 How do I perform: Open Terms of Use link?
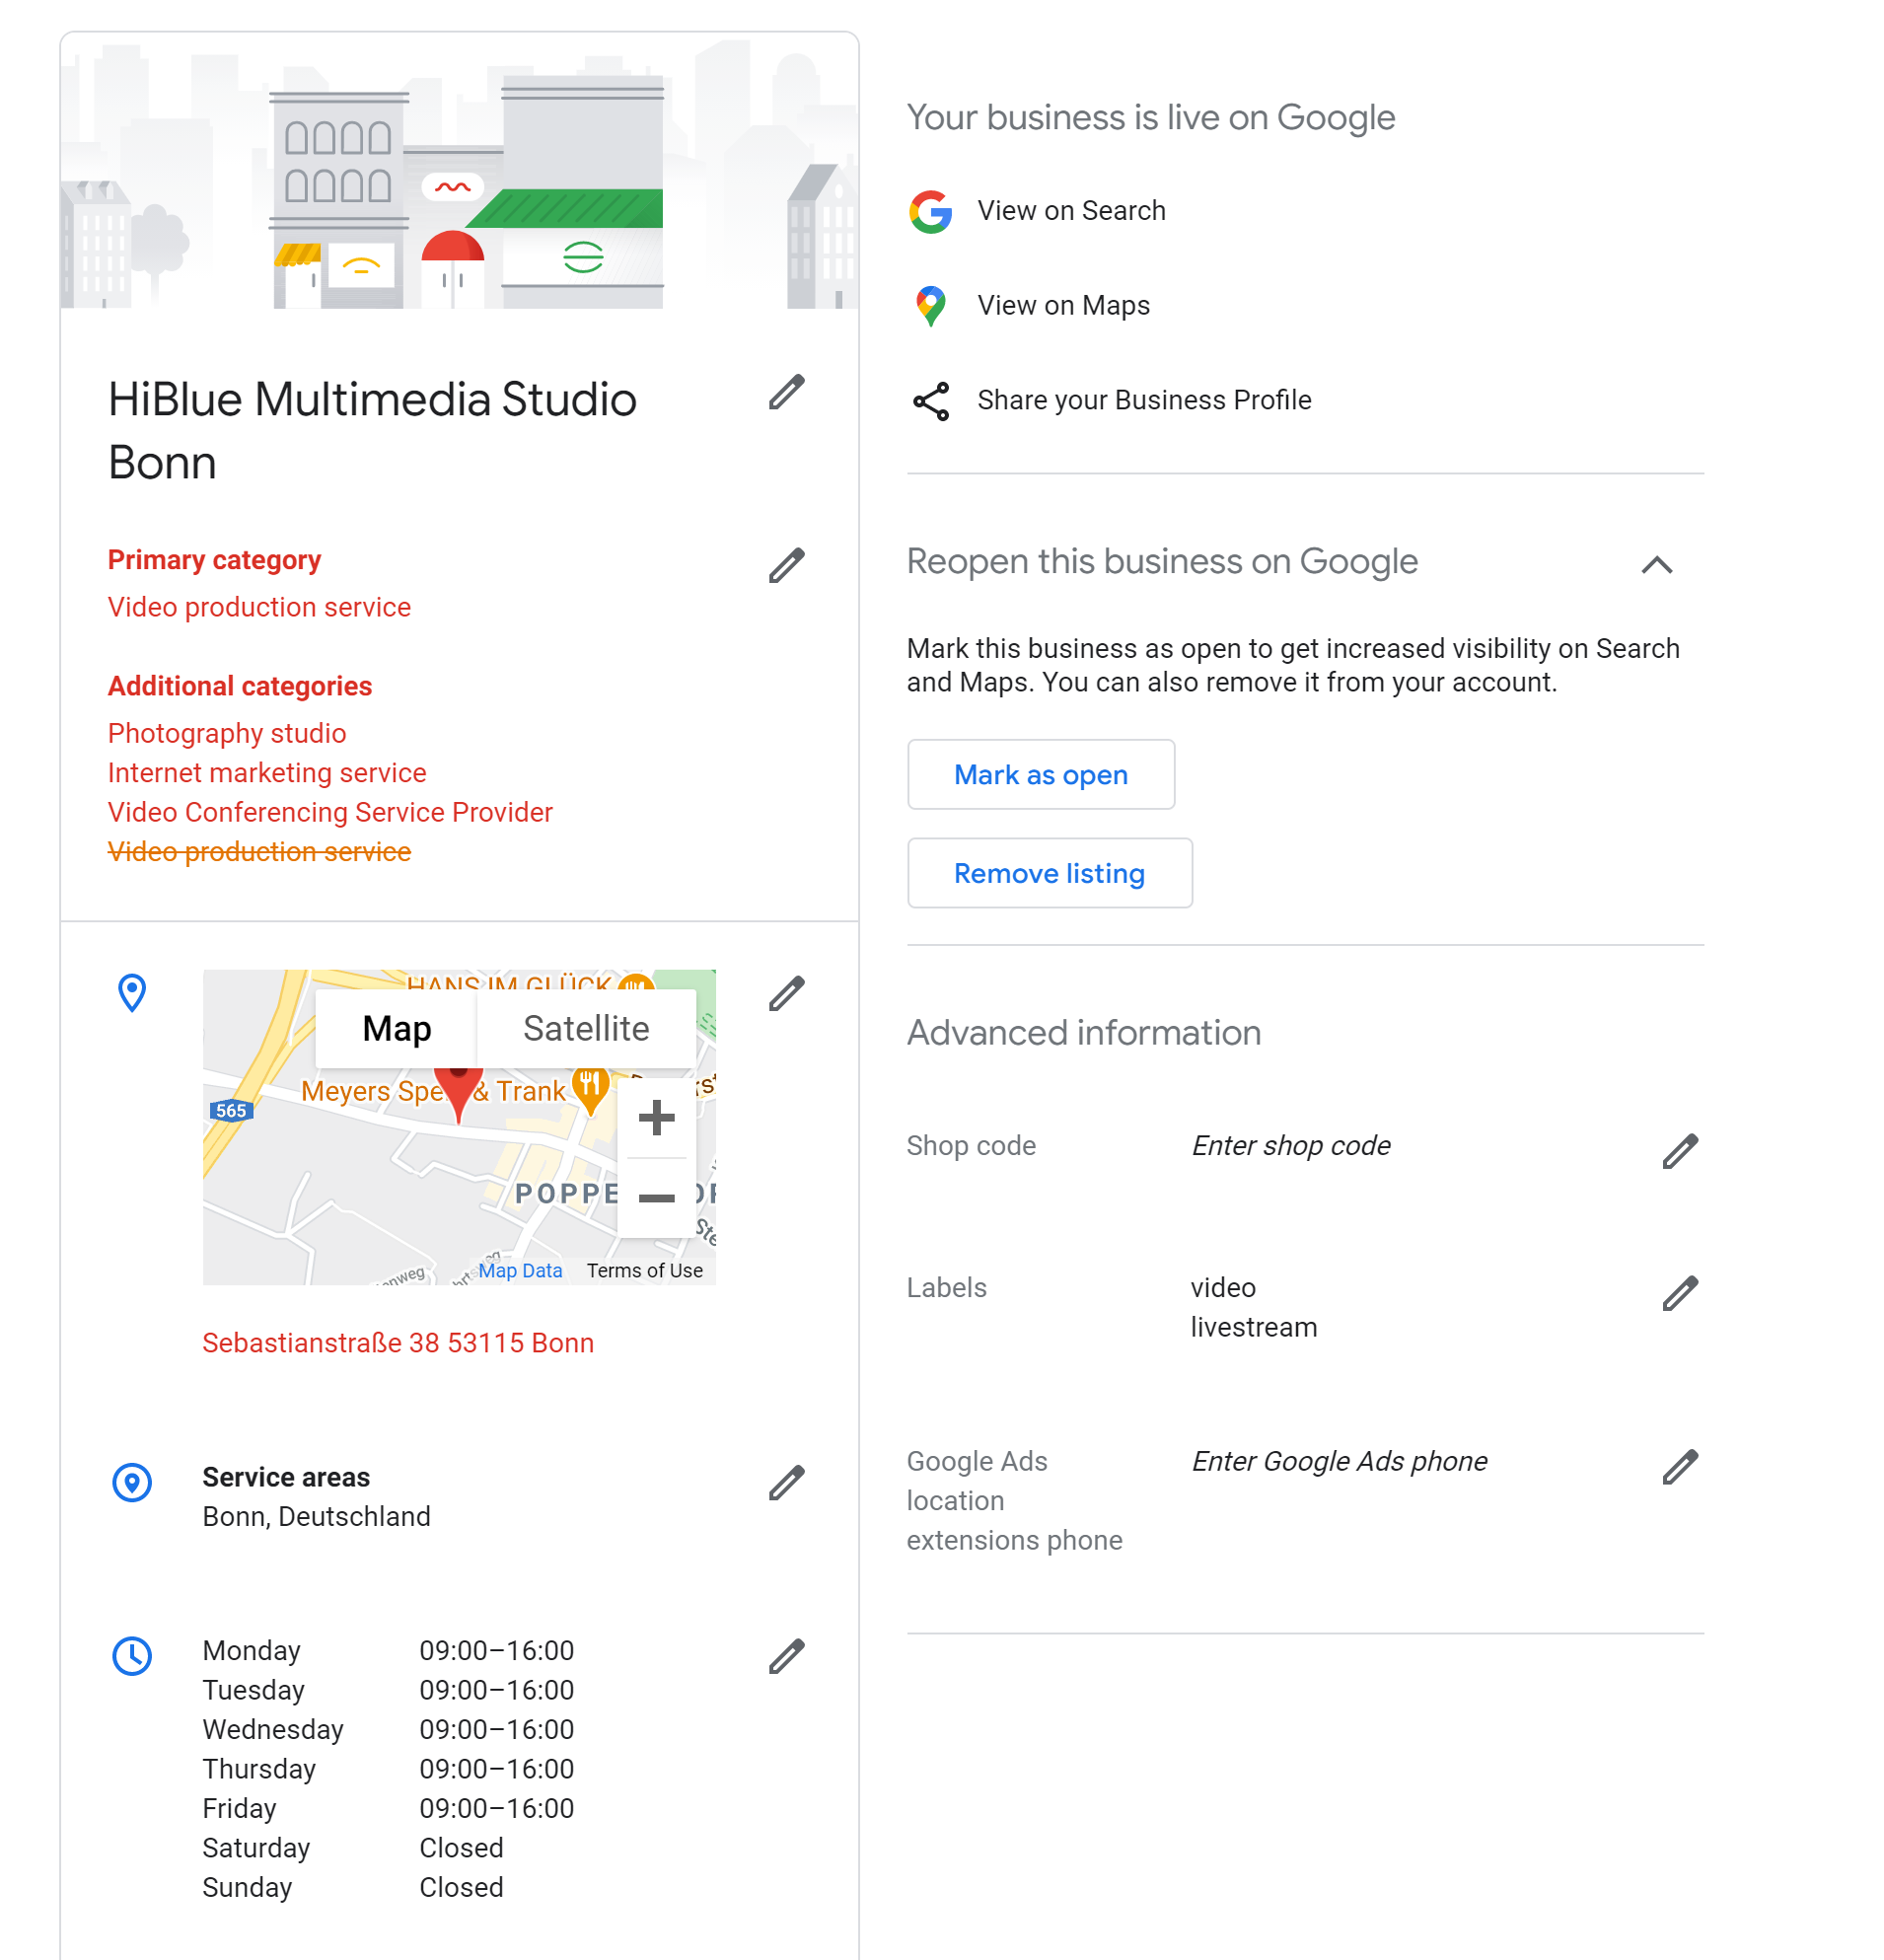click(644, 1270)
